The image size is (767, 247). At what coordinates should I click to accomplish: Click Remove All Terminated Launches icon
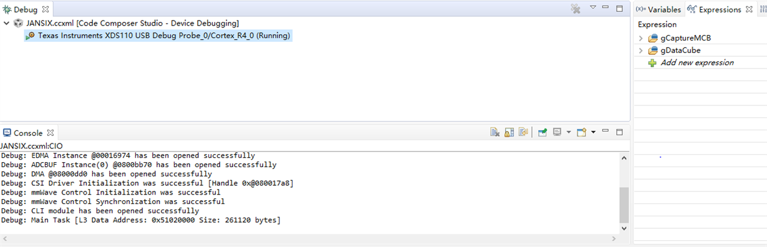[x=576, y=9]
